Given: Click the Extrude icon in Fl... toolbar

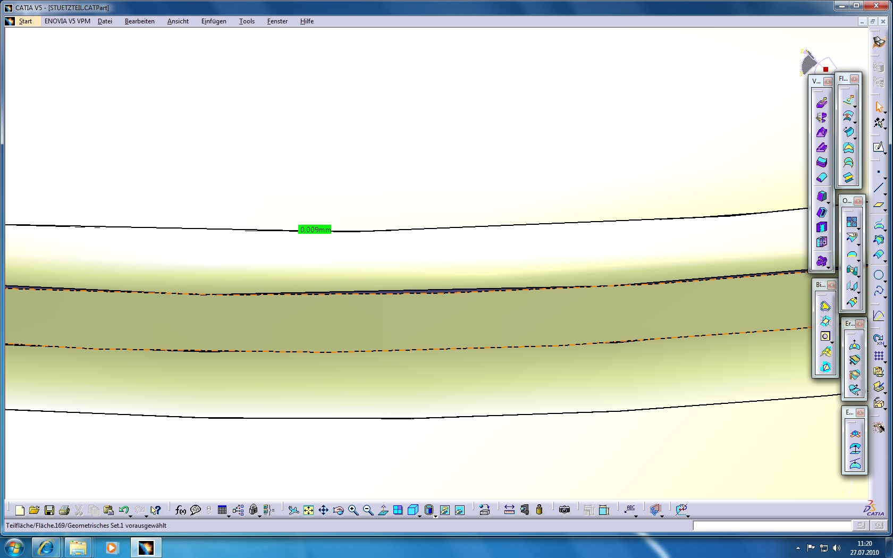Looking at the screenshot, I should click(849, 99).
